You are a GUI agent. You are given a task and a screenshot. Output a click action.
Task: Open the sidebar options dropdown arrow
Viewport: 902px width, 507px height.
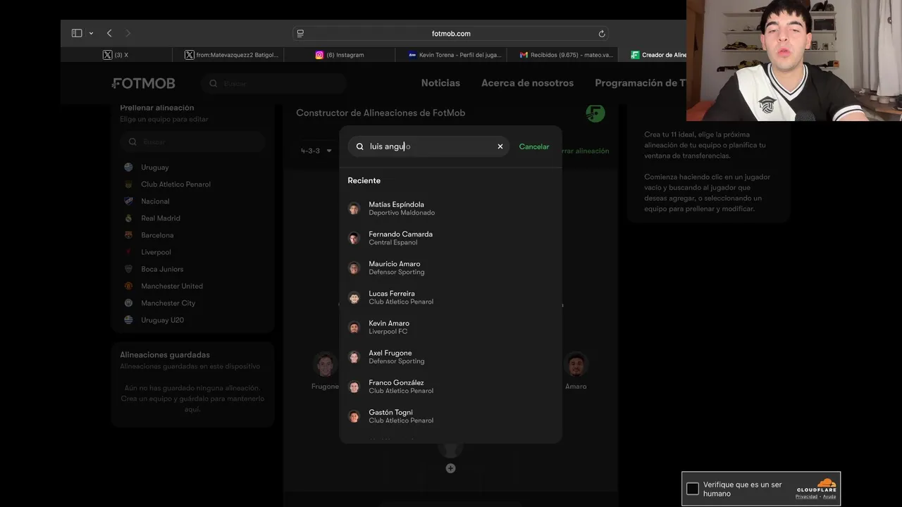click(92, 33)
